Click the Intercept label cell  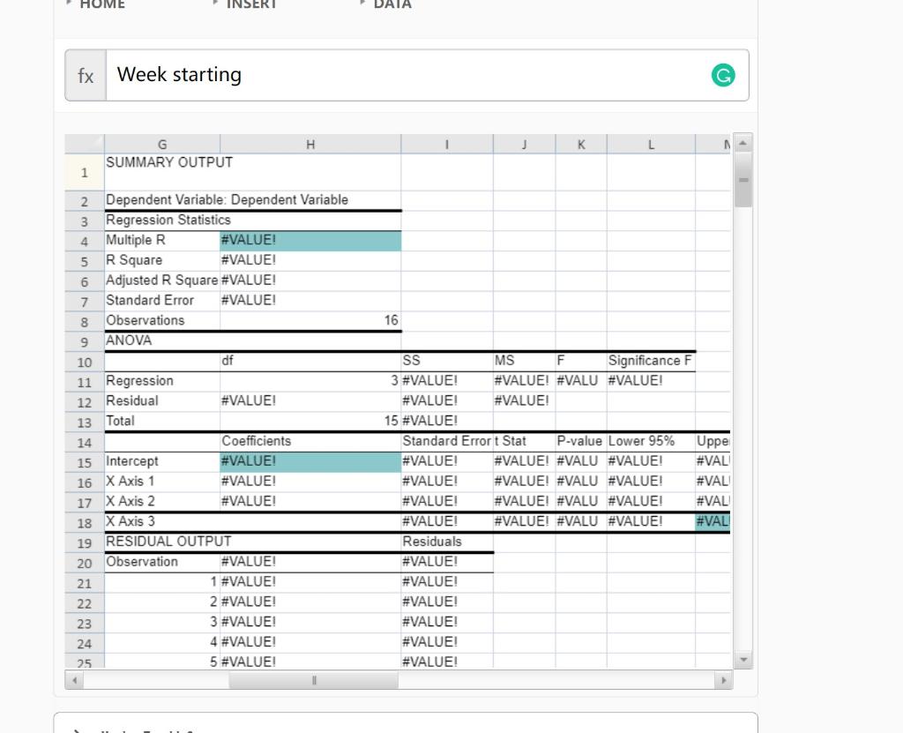click(162, 462)
